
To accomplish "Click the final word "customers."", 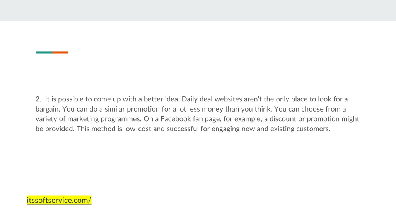I will pos(313,129).
